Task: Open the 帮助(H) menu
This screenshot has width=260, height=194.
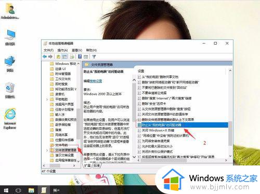Action: (92, 50)
